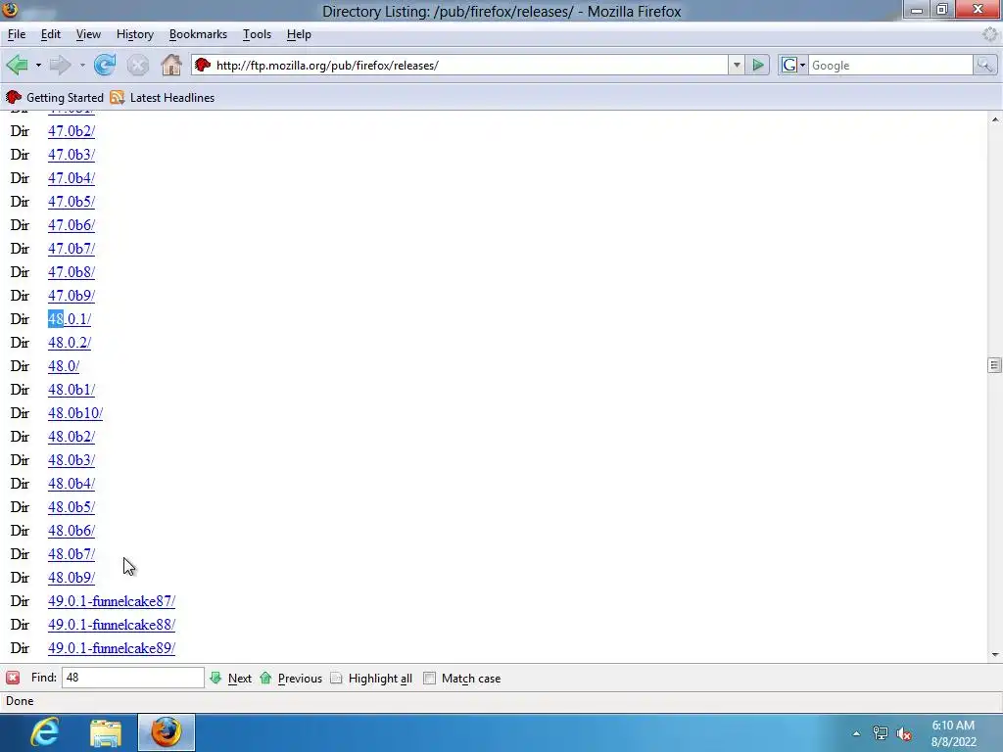Go to the Home page
The width and height of the screenshot is (1003, 752).
click(170, 66)
